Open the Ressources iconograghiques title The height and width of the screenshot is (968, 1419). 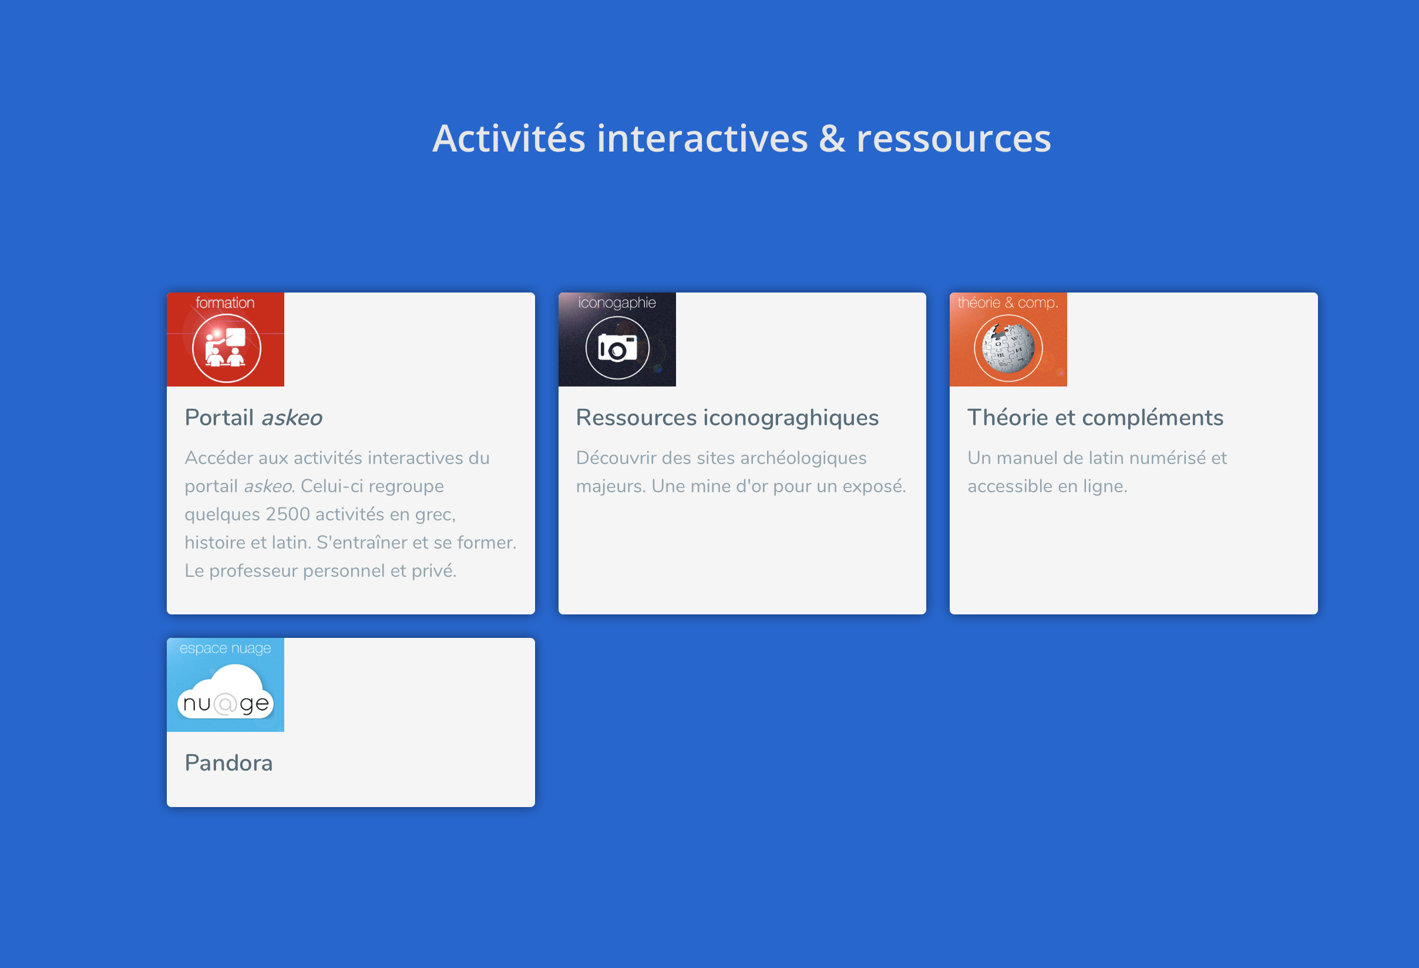[x=727, y=418]
